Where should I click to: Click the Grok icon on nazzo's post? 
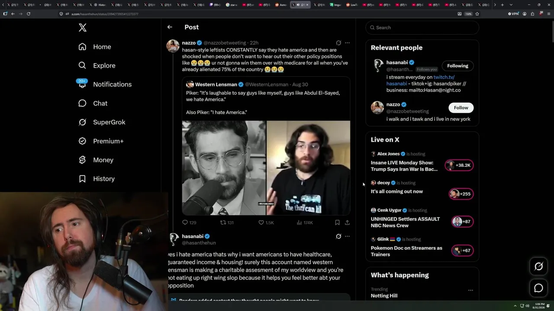(338, 43)
